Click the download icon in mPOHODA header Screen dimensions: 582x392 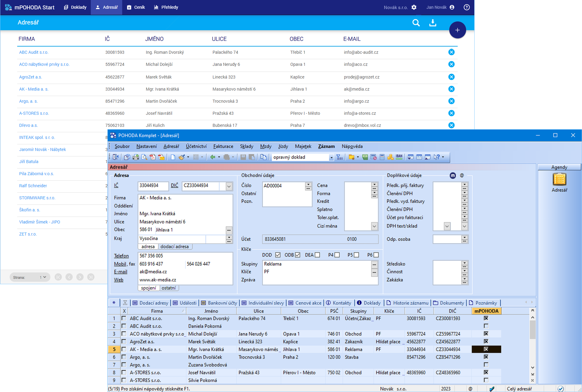click(x=433, y=23)
